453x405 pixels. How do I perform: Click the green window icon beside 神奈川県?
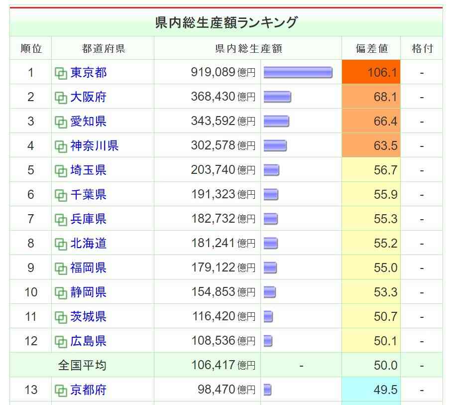pyautogui.click(x=61, y=146)
